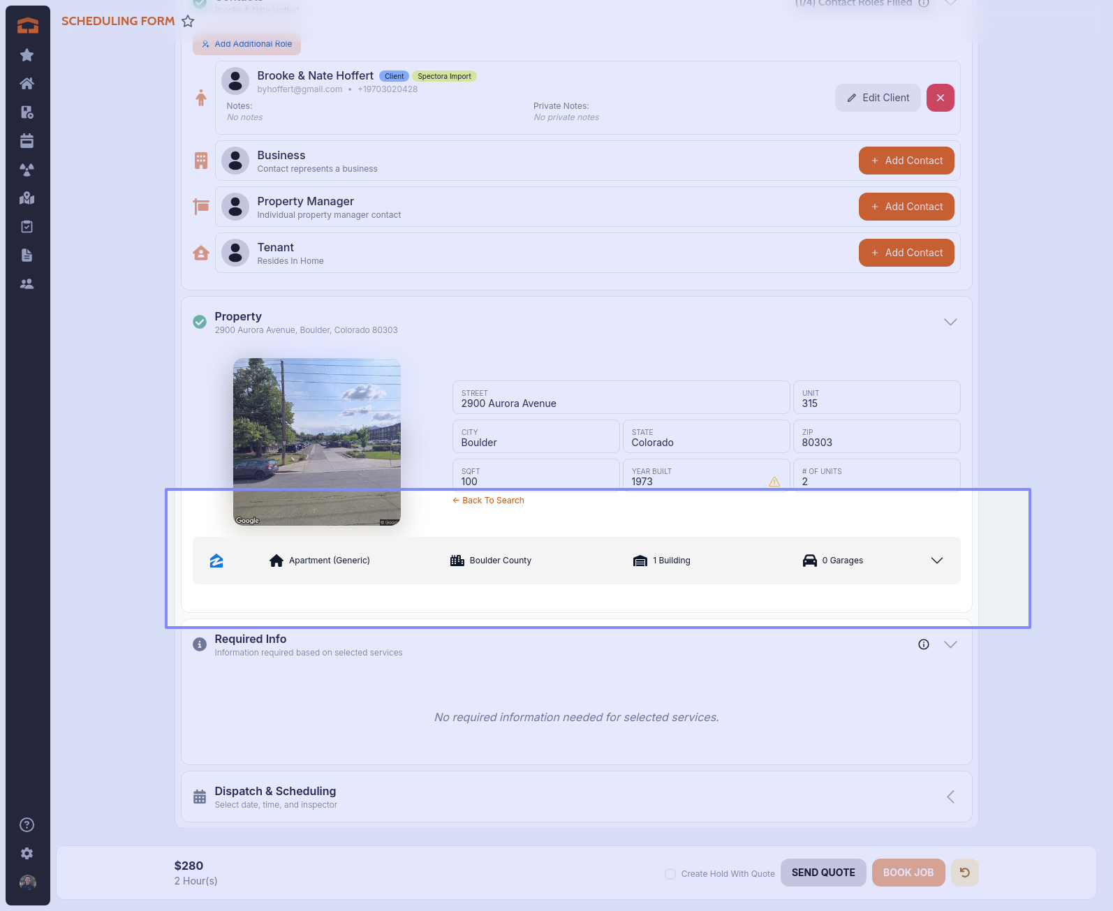The width and height of the screenshot is (1113, 911).
Task: Click Add Contact for Property Manager
Action: (906, 207)
